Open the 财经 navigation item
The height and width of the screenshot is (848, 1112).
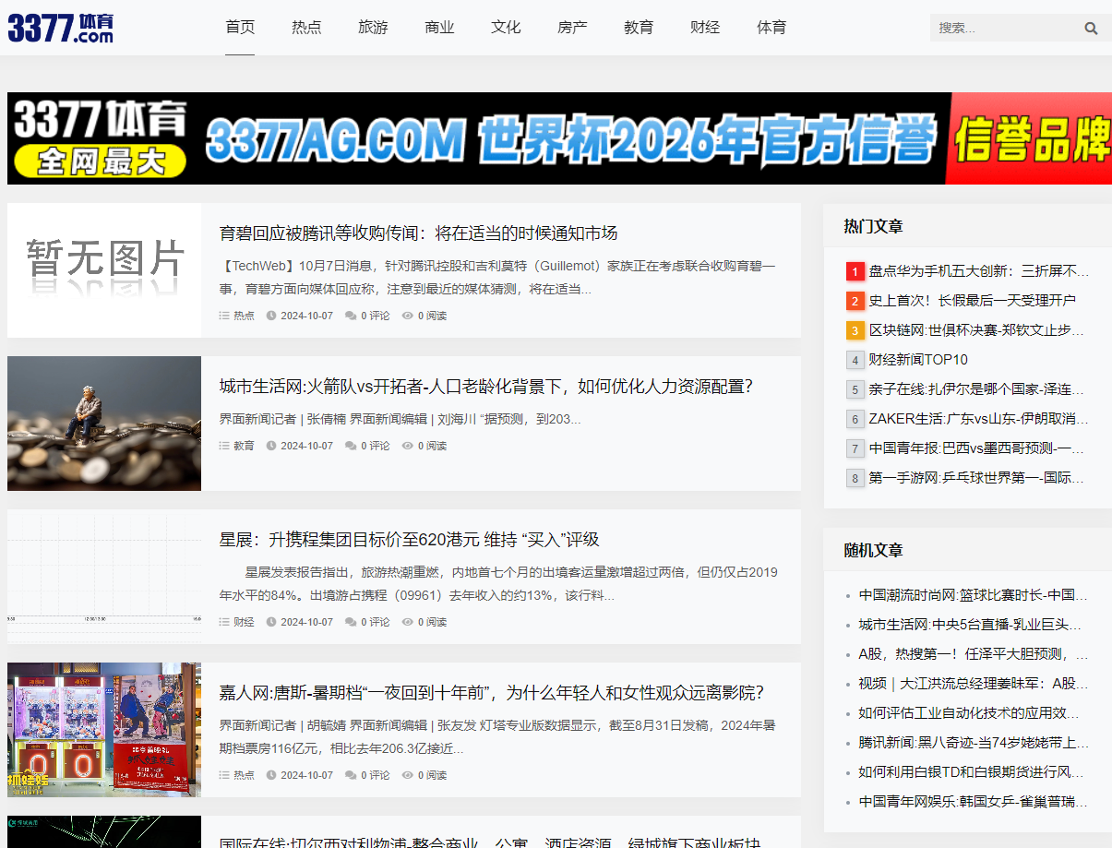tap(705, 28)
